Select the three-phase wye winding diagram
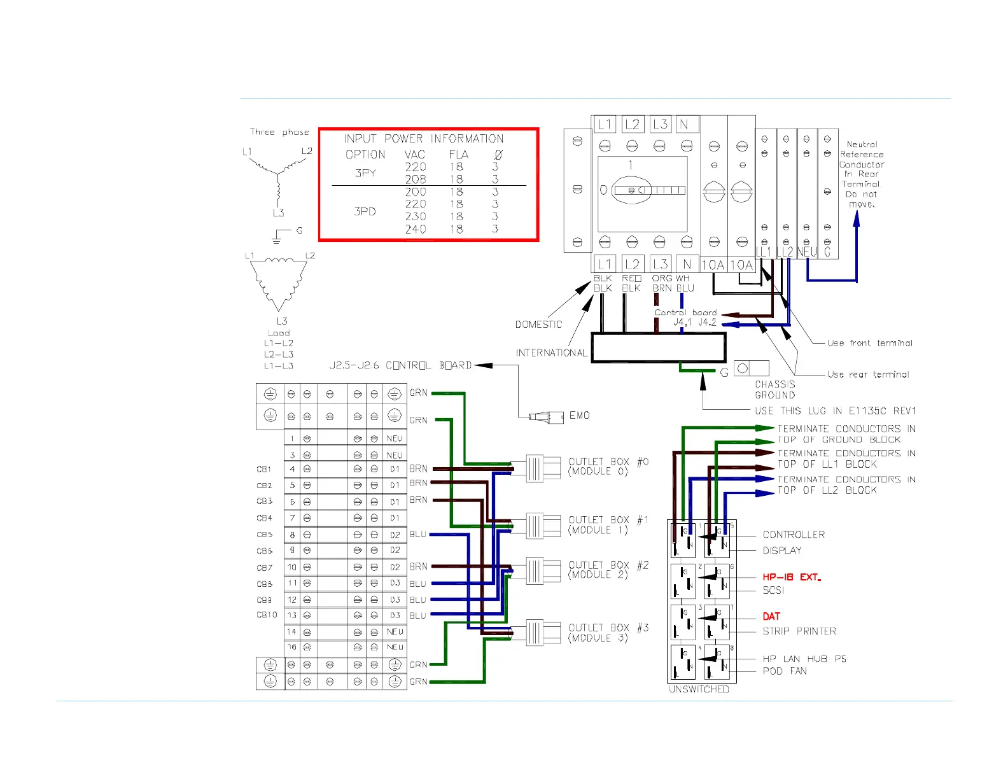Screen dimensions: 1008x779 [x=278, y=179]
